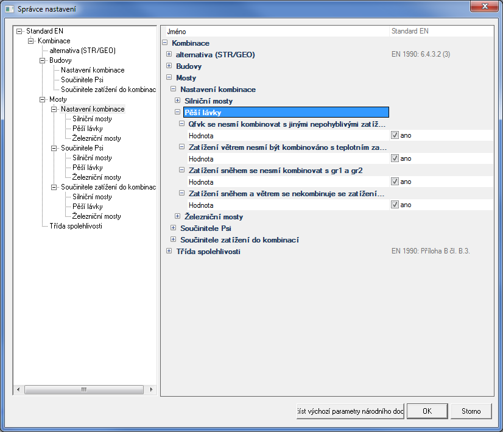
Task: Click left arrow of tree horizontal scrollbar
Action: pyautogui.click(x=18, y=389)
